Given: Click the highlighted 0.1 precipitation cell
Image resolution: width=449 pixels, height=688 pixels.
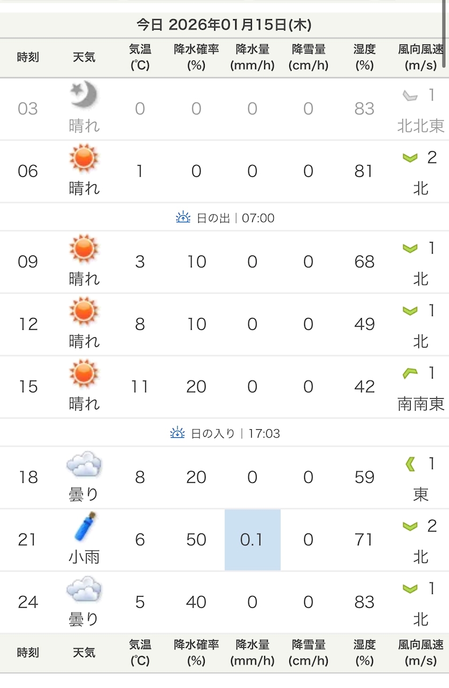Looking at the screenshot, I should (x=252, y=540).
